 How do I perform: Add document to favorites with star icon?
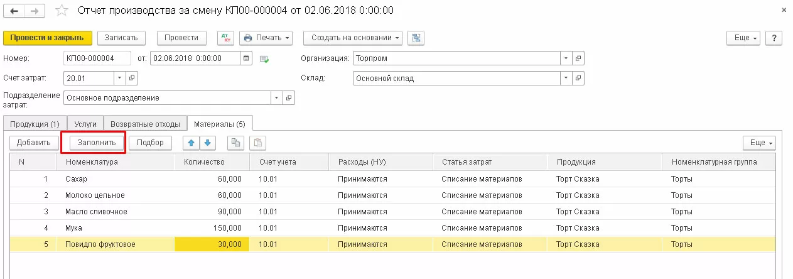click(61, 11)
